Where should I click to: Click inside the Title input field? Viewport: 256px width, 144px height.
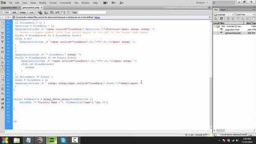pos(92,12)
